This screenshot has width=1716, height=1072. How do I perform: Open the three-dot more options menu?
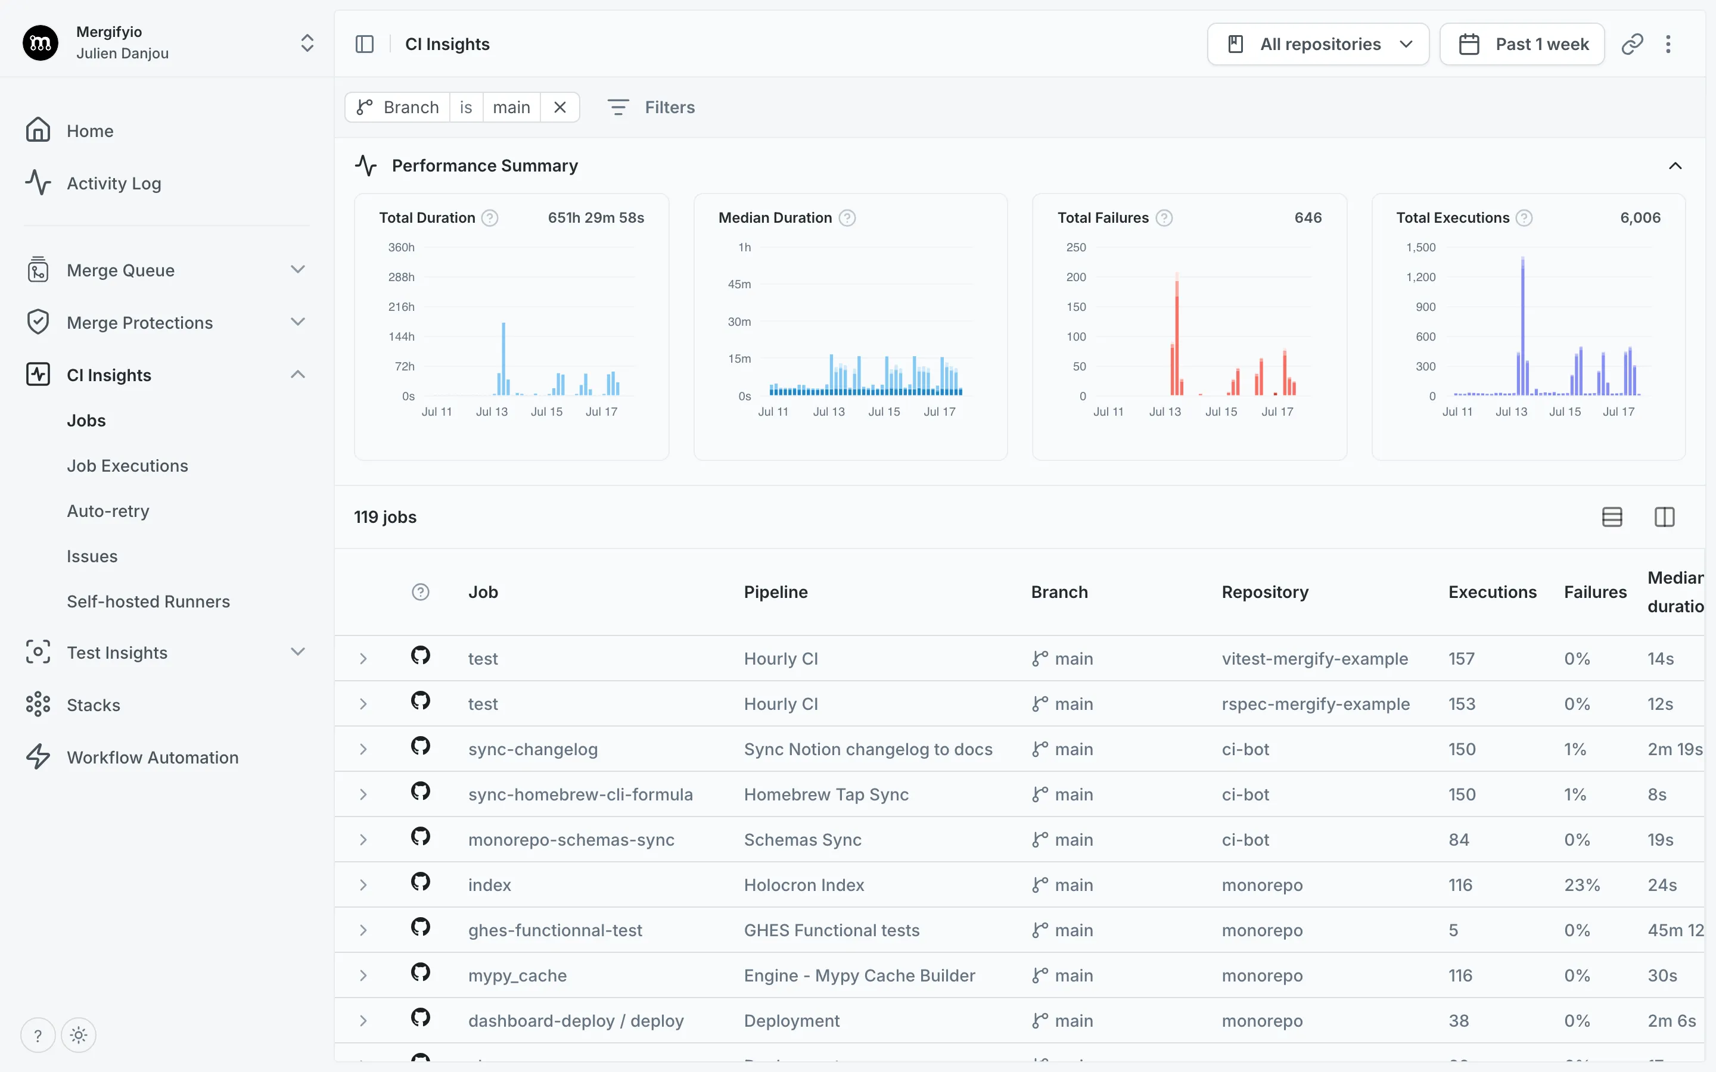pos(1668,44)
